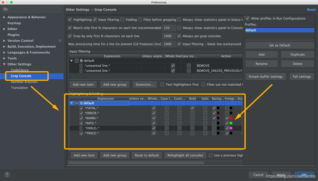318x181 pixels.
Task: Click Reset link at top right
Action: [311, 9]
